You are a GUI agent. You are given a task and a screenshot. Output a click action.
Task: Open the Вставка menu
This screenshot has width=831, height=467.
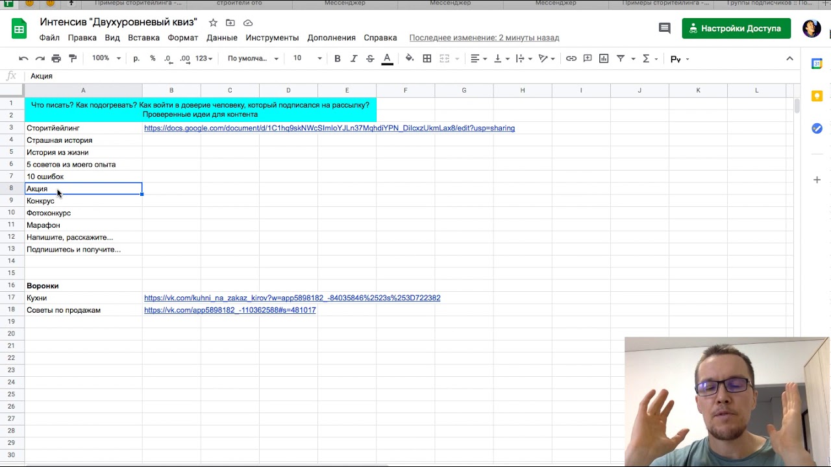pyautogui.click(x=143, y=38)
